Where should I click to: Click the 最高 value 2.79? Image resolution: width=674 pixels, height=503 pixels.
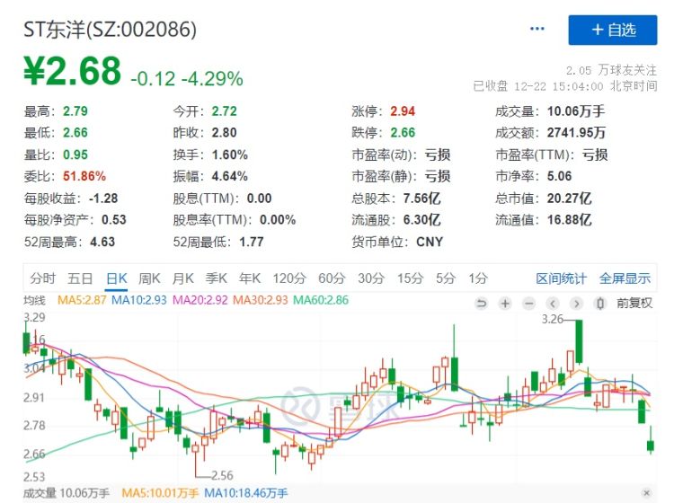click(x=75, y=111)
